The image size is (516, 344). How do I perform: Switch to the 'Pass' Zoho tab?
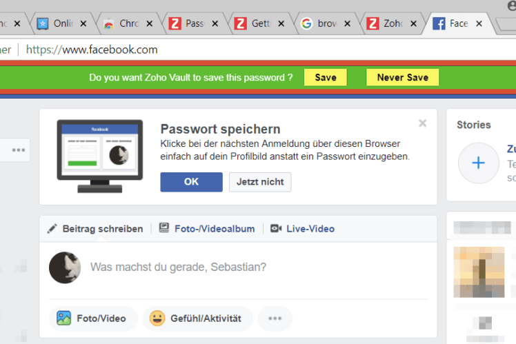coord(194,23)
